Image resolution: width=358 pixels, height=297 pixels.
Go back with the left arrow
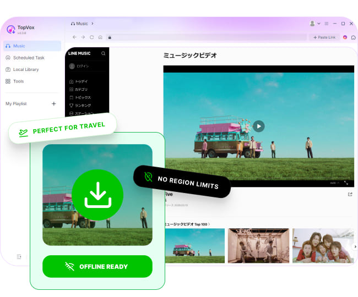point(74,37)
